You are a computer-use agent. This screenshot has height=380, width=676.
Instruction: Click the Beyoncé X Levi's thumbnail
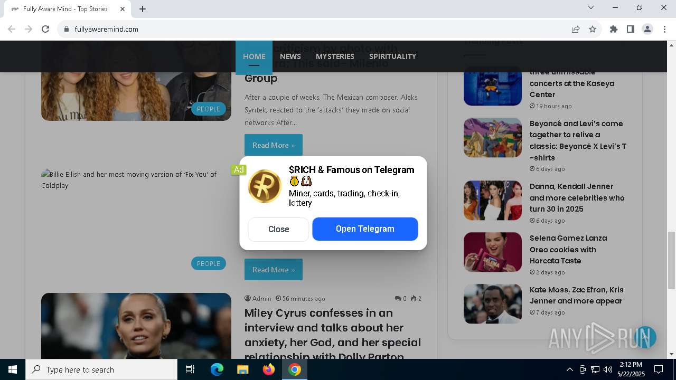[x=493, y=138]
